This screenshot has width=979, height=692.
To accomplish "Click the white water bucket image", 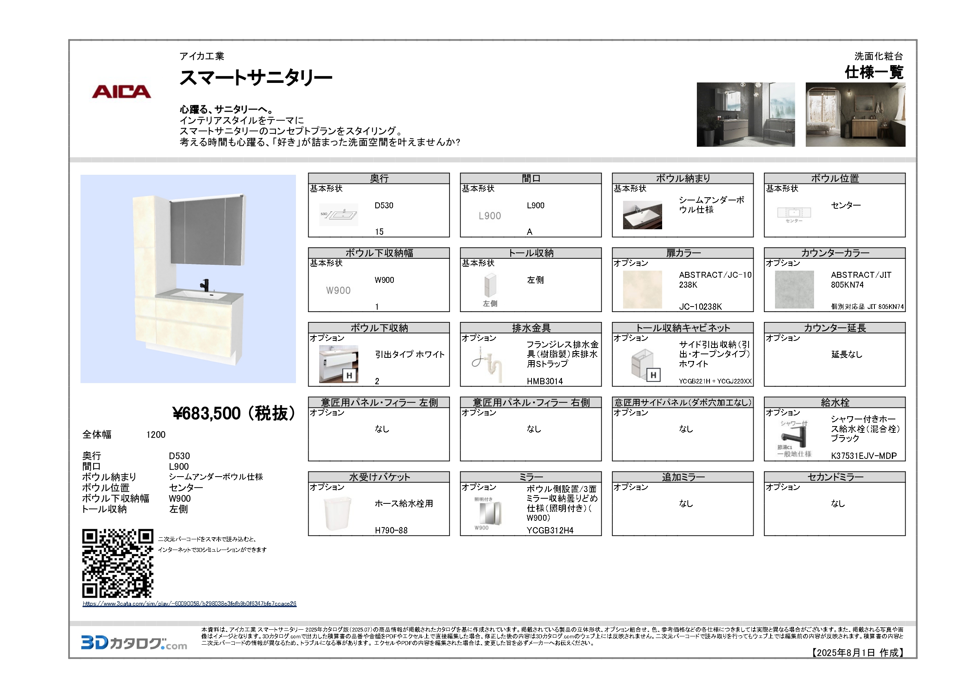I will coord(338,513).
